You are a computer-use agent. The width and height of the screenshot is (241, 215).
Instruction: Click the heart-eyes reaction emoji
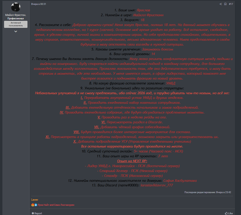click(33, 205)
